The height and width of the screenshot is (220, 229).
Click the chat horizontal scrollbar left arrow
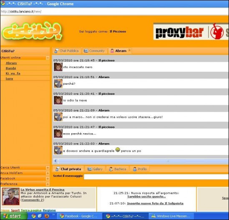[55, 161]
